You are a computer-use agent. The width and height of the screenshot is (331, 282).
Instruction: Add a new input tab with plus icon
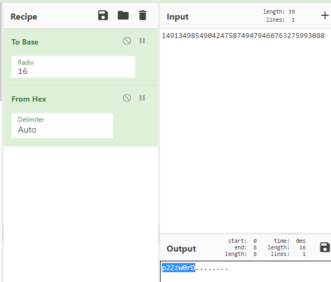click(x=324, y=16)
